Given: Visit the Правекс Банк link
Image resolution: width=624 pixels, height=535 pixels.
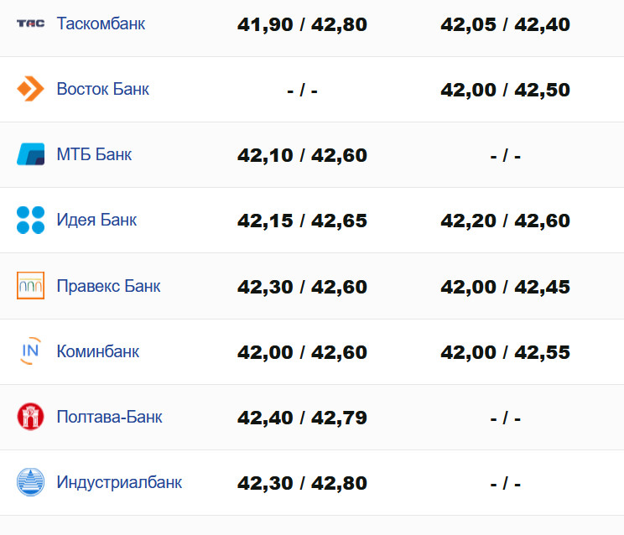Looking at the screenshot, I should tap(108, 286).
